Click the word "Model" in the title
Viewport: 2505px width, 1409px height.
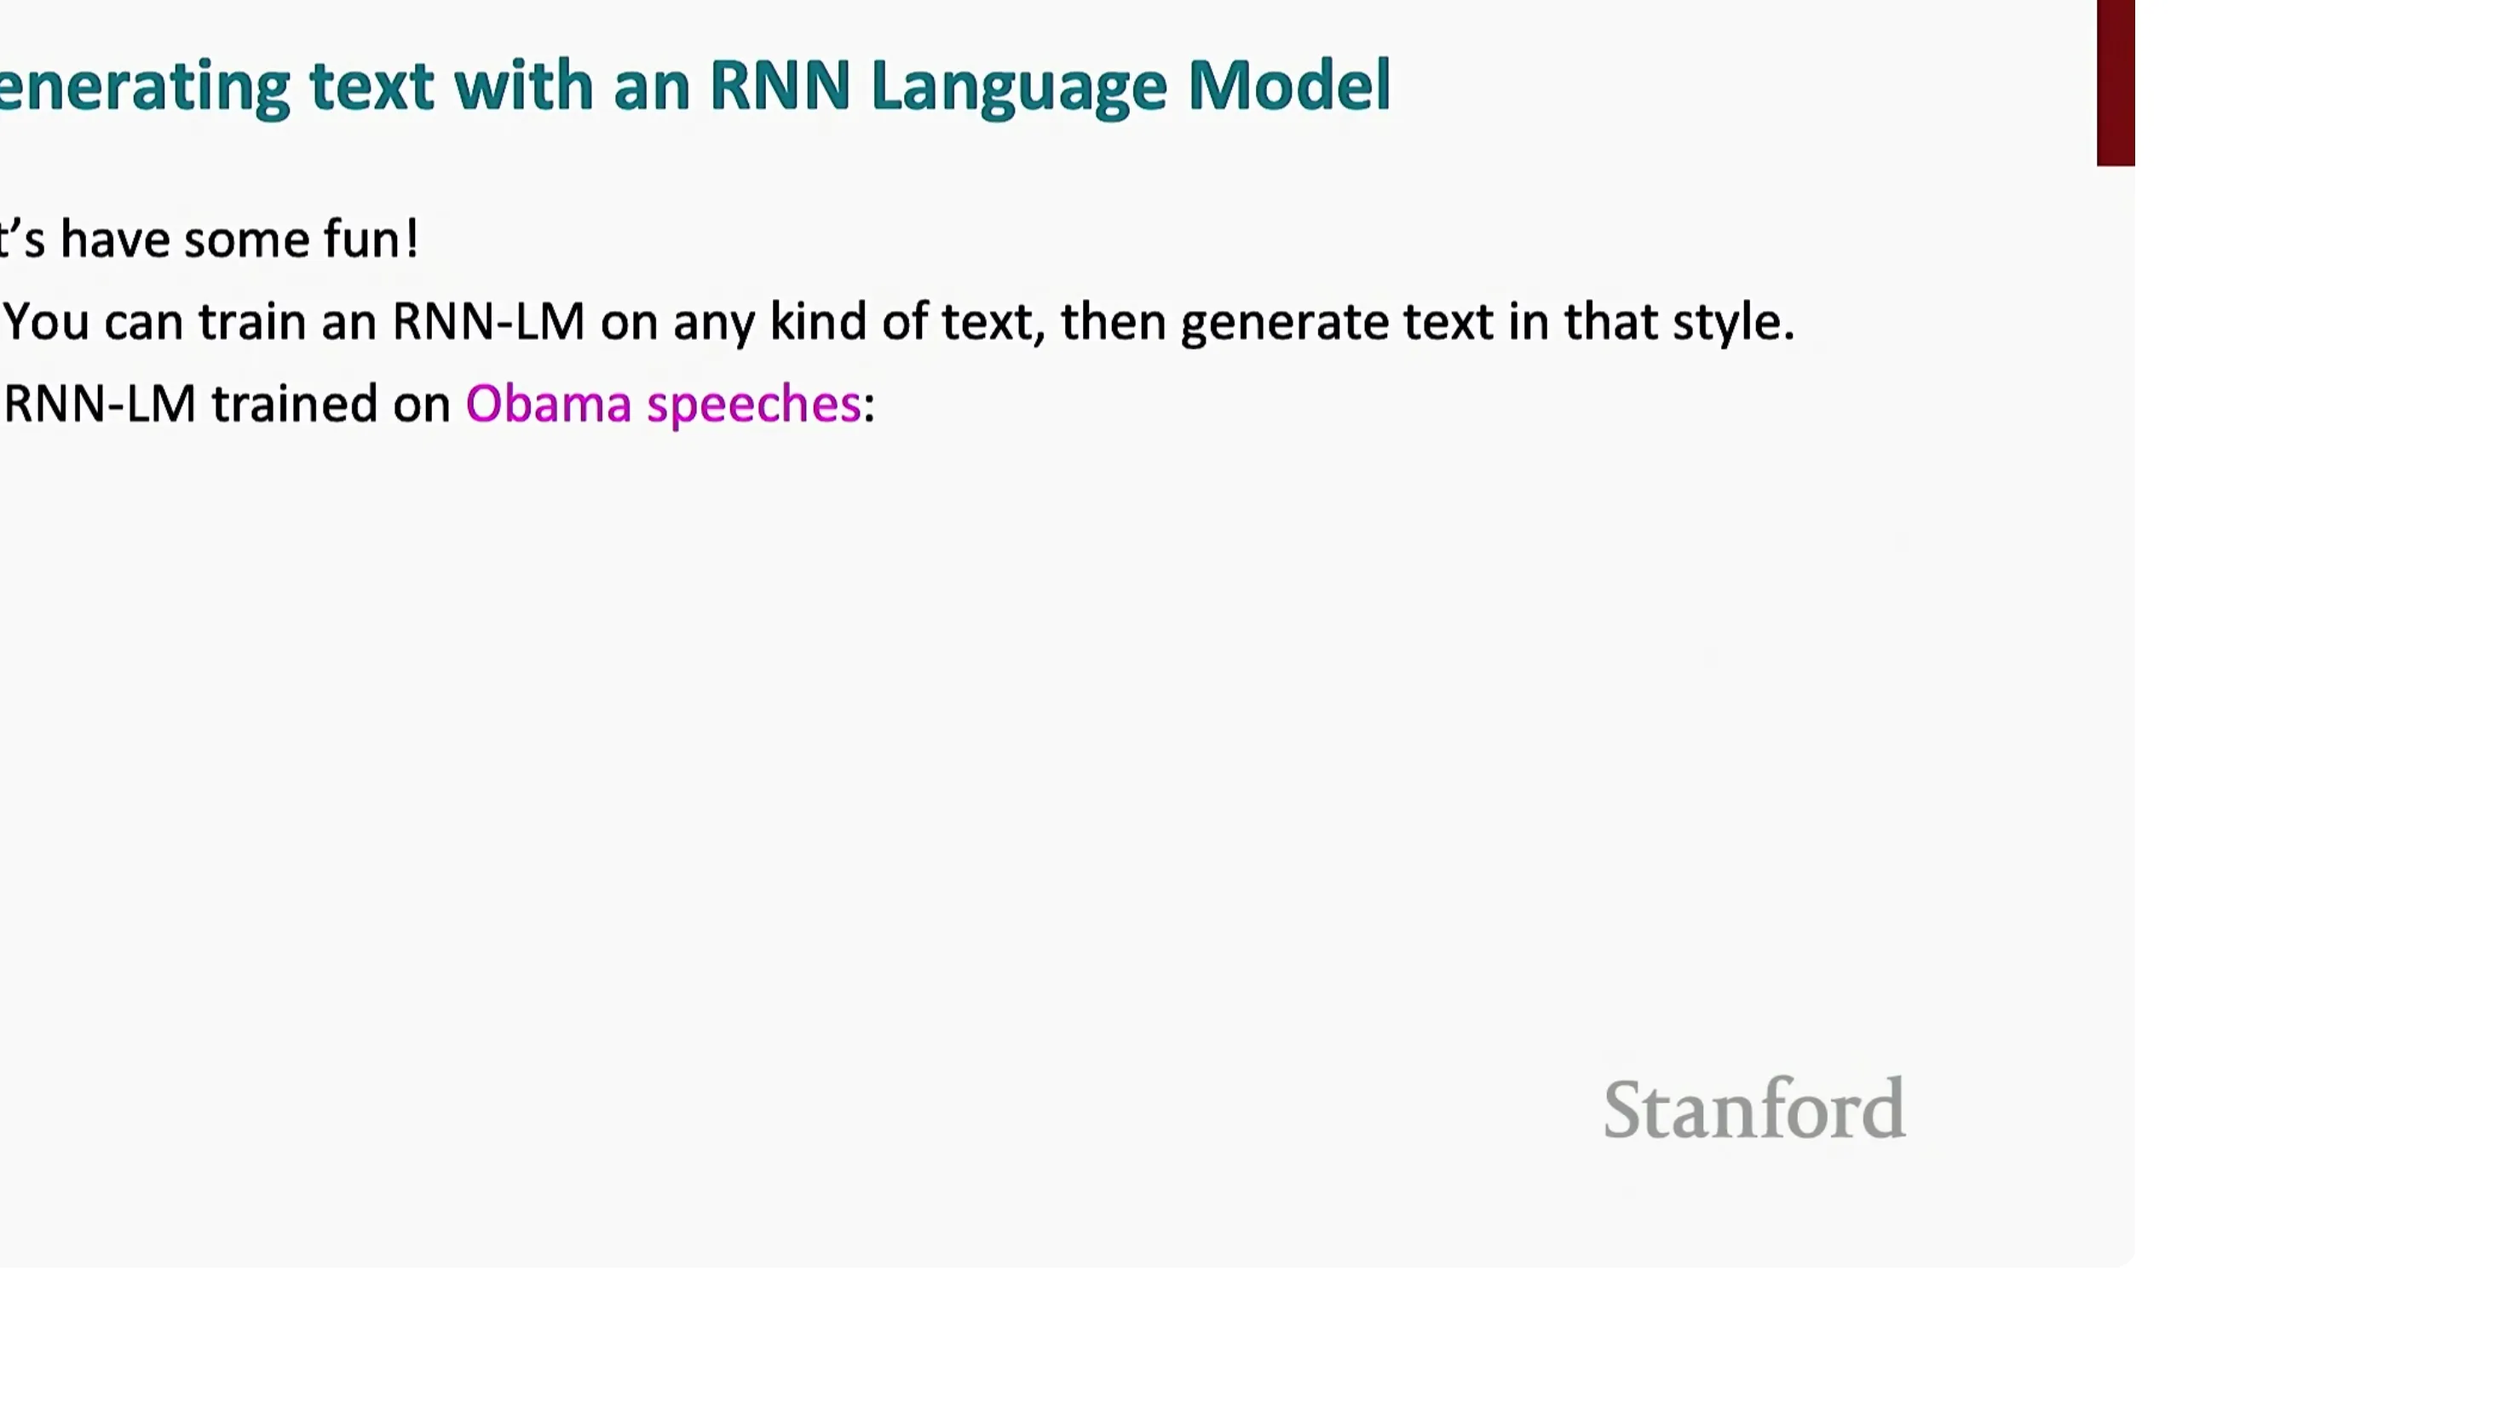[1289, 85]
